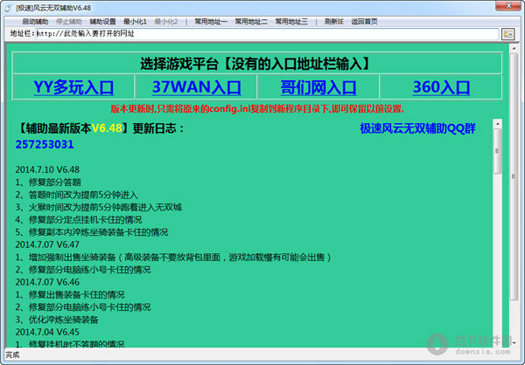Click the outer page scrollbar up arrow
Screen dimensions: 525x365
coord(514,49)
